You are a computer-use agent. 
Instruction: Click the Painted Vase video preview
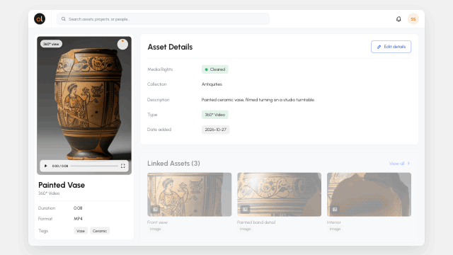click(x=84, y=106)
